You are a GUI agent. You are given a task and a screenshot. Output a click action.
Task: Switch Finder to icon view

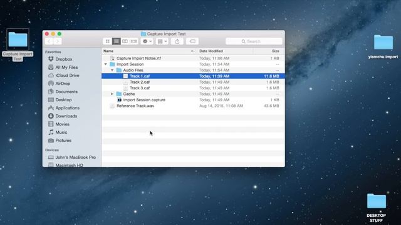(x=107, y=41)
